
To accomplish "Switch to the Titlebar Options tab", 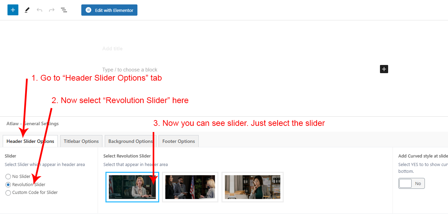I will pyautogui.click(x=81, y=141).
